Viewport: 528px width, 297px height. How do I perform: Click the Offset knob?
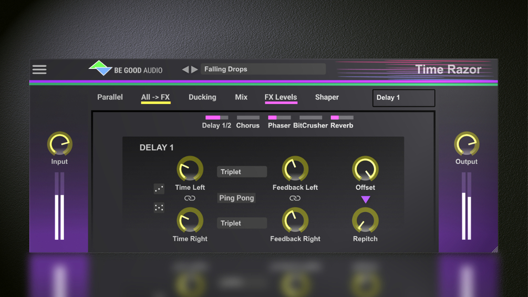tap(365, 169)
